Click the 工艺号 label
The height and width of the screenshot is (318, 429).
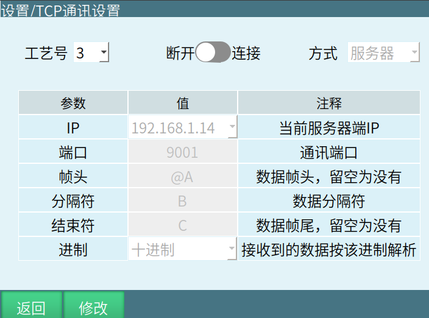[46, 52]
